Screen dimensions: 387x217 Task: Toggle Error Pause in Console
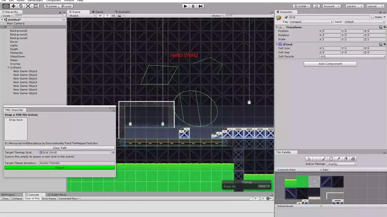pos(49,199)
